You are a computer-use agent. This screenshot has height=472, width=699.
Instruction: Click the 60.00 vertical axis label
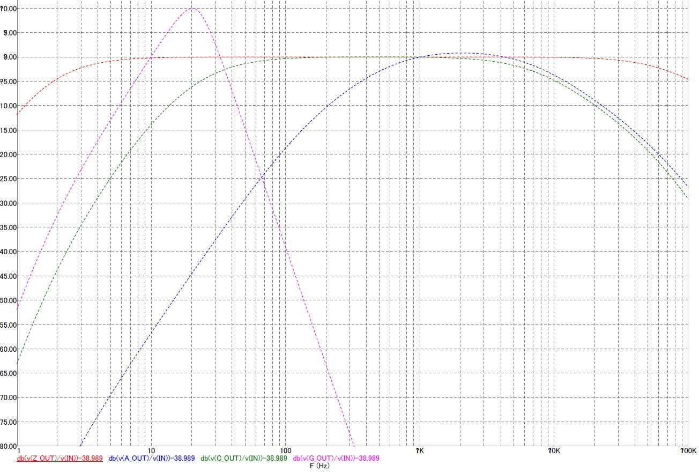pyautogui.click(x=8, y=349)
